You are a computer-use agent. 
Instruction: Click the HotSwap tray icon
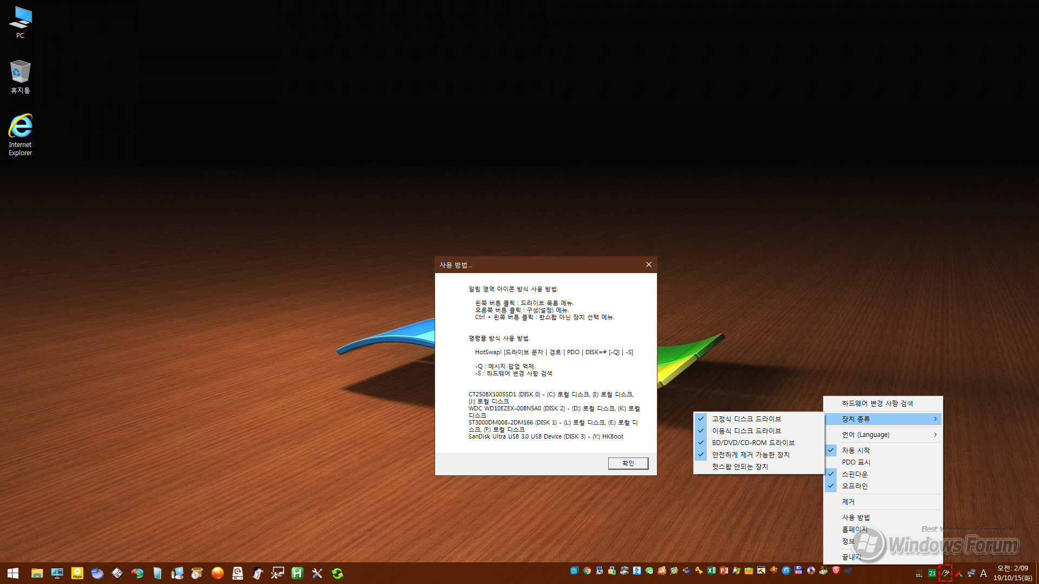coord(945,573)
